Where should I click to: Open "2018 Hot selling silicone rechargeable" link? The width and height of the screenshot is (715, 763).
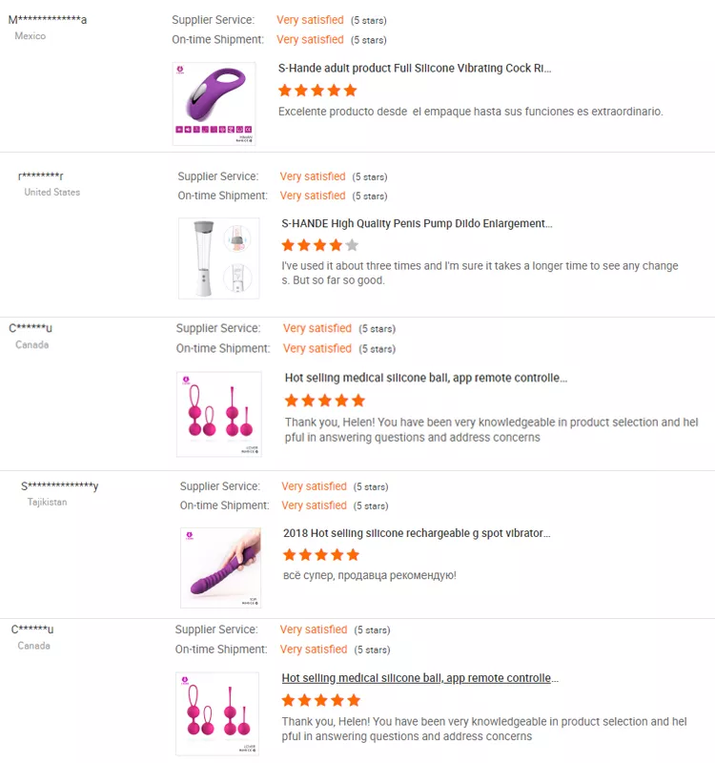pyautogui.click(x=417, y=533)
